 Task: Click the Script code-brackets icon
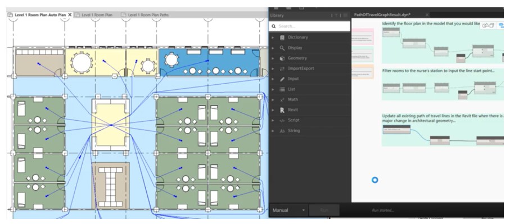tap(282, 121)
